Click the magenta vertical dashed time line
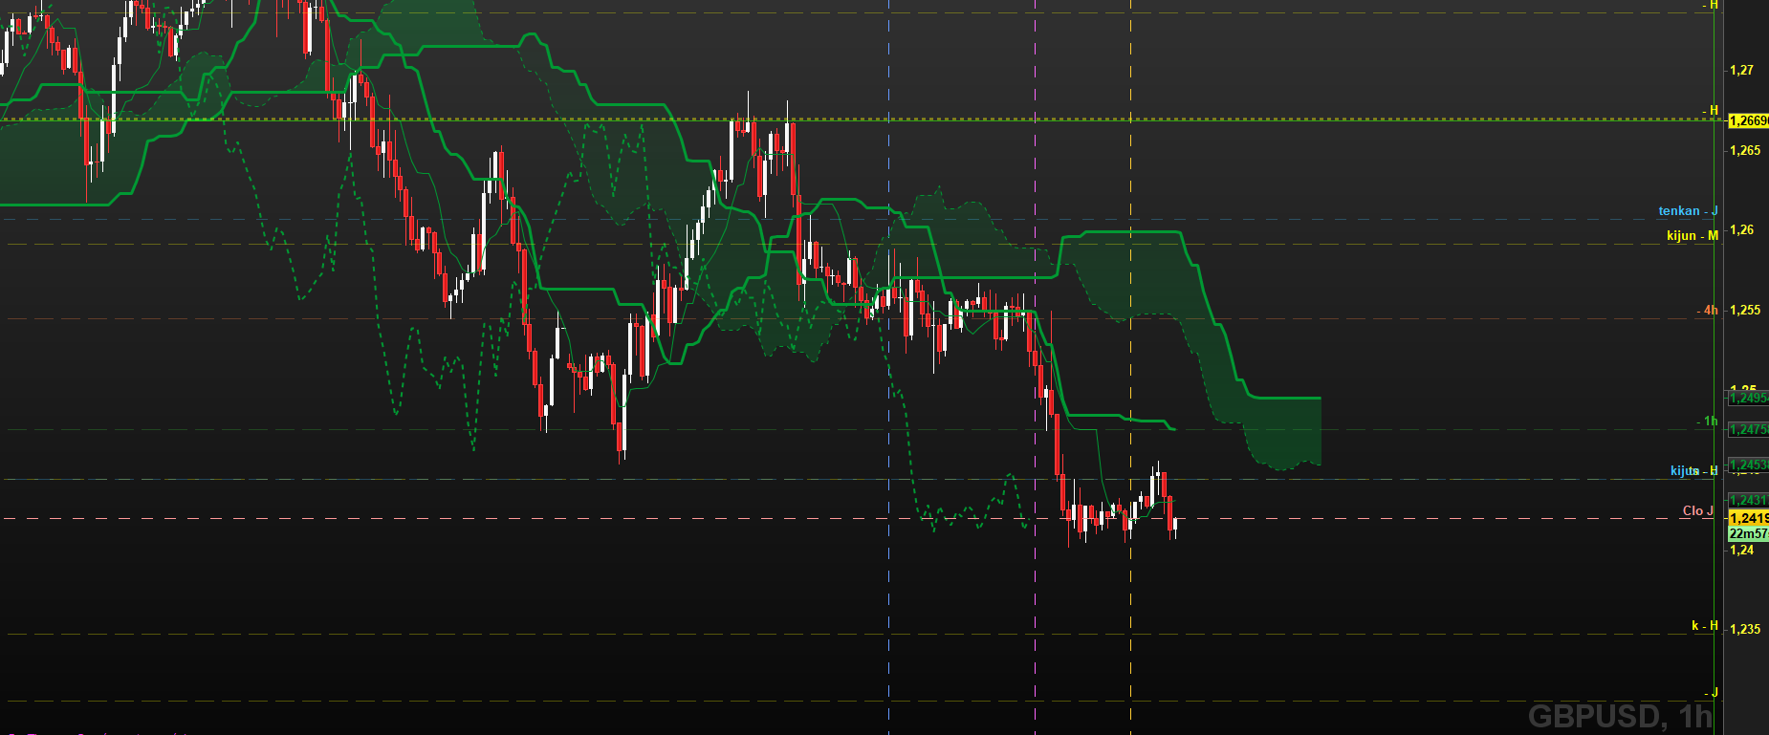Image resolution: width=1769 pixels, height=735 pixels. pyautogui.click(x=1036, y=367)
